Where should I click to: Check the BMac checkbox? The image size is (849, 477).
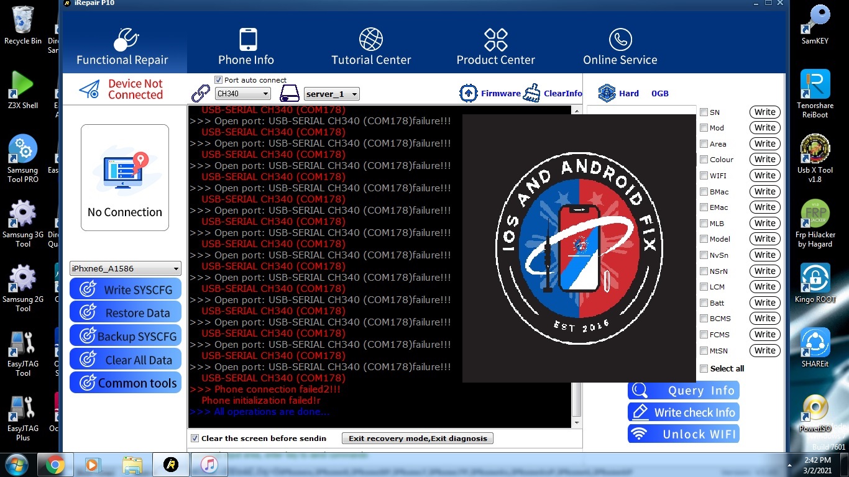pos(704,192)
